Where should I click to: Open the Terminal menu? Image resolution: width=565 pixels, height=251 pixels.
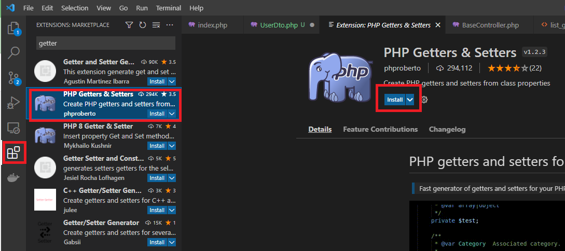pos(169,8)
